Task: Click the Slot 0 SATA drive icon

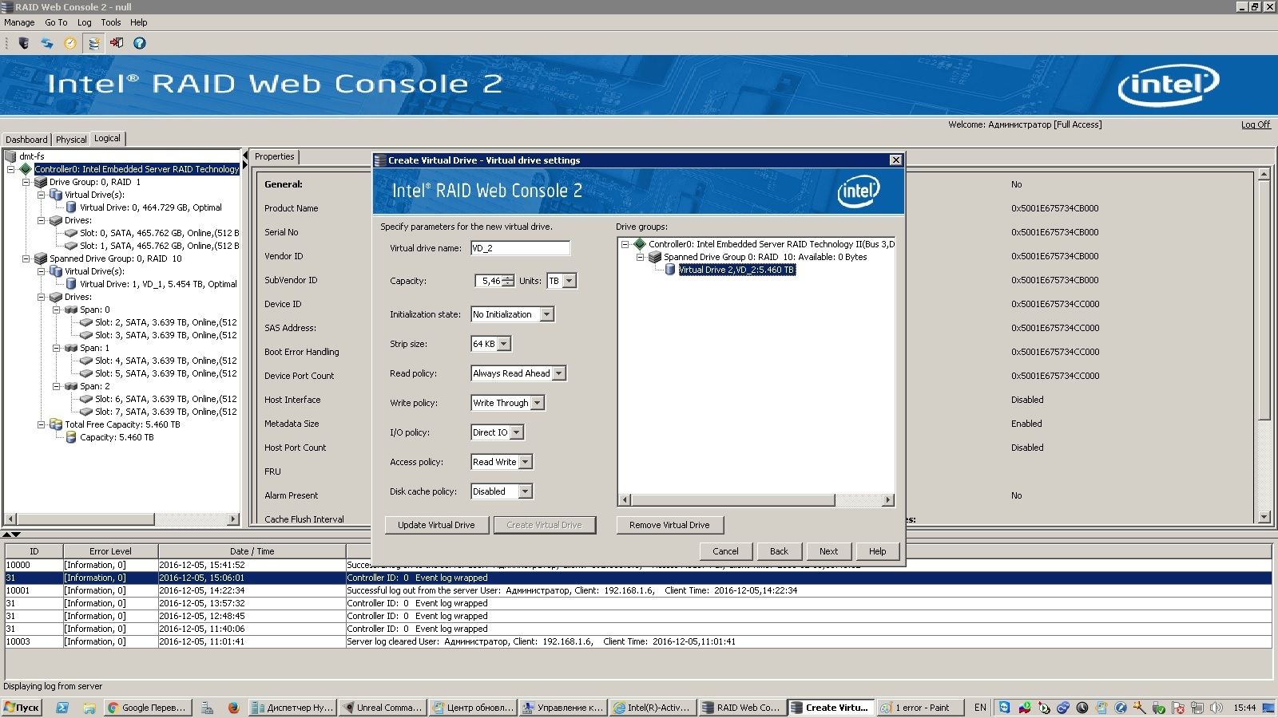Action: tap(71, 233)
